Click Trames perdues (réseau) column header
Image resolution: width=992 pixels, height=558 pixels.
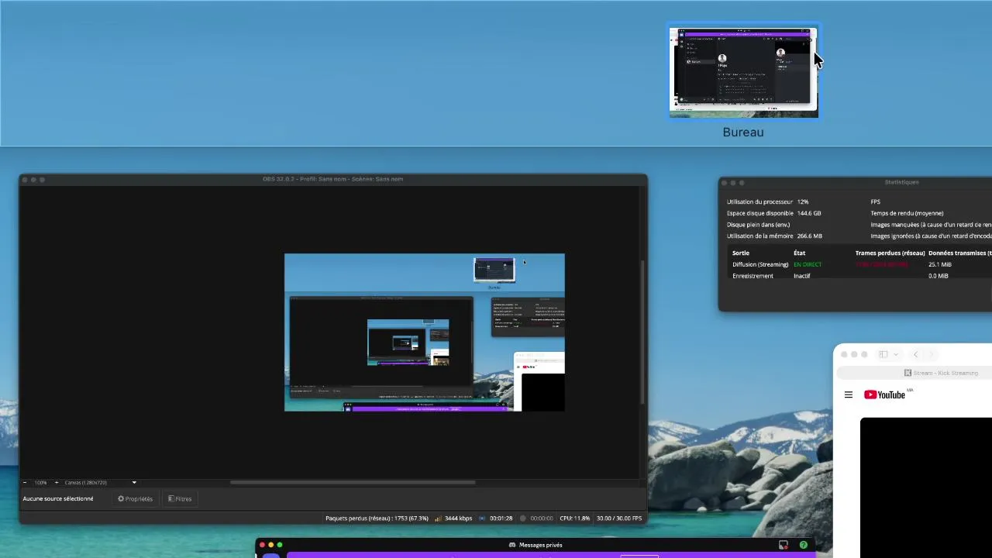point(890,253)
